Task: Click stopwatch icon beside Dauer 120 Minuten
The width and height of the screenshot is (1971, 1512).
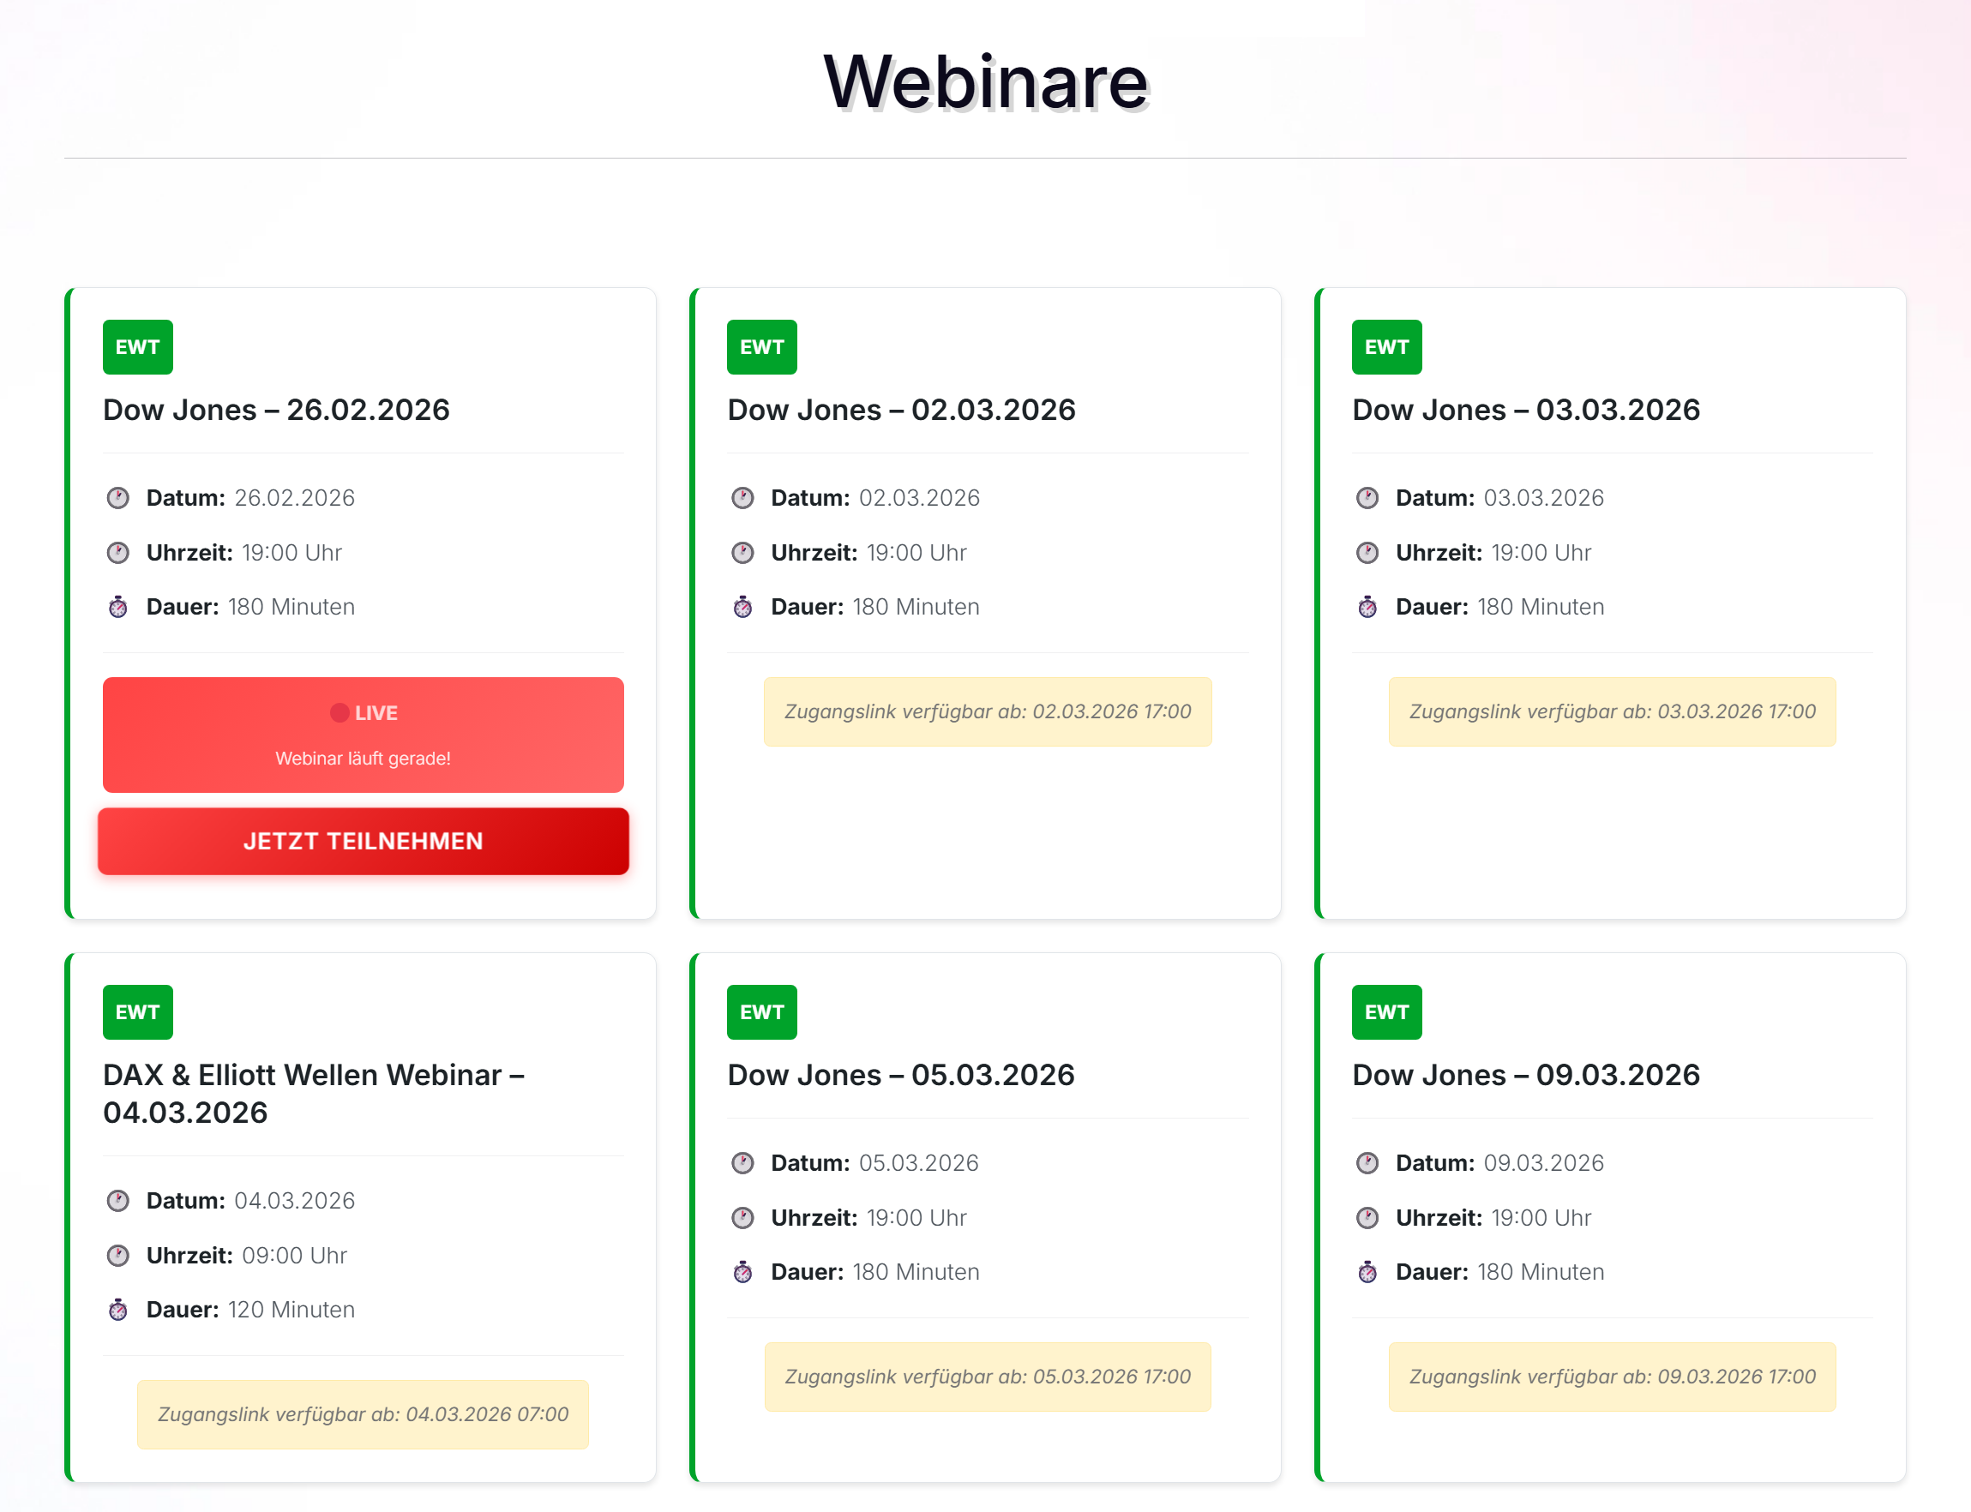Action: pos(118,1310)
